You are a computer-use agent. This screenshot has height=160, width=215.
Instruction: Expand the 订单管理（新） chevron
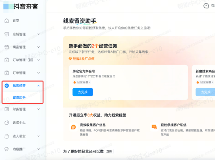[38, 60]
